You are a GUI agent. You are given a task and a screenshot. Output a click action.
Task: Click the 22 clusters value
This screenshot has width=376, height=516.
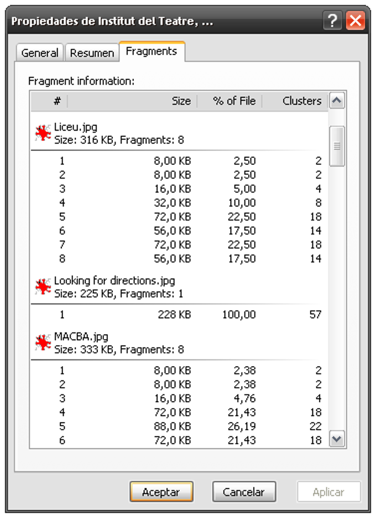point(315,426)
